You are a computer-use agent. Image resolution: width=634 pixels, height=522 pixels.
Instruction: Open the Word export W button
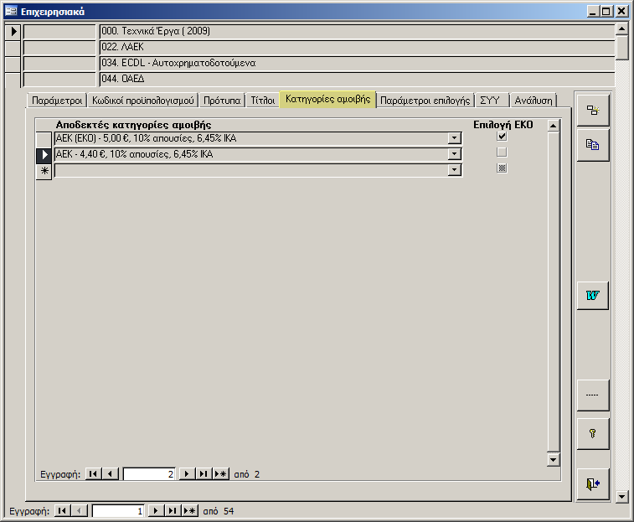point(592,296)
